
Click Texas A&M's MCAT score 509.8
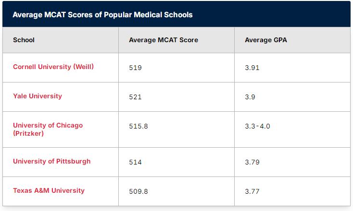(x=139, y=191)
